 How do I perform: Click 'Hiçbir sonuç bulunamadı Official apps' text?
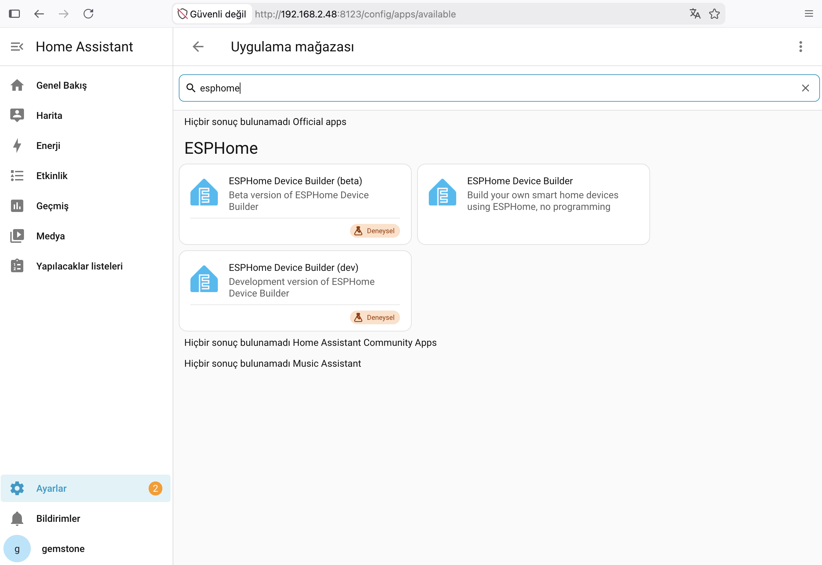tap(265, 122)
